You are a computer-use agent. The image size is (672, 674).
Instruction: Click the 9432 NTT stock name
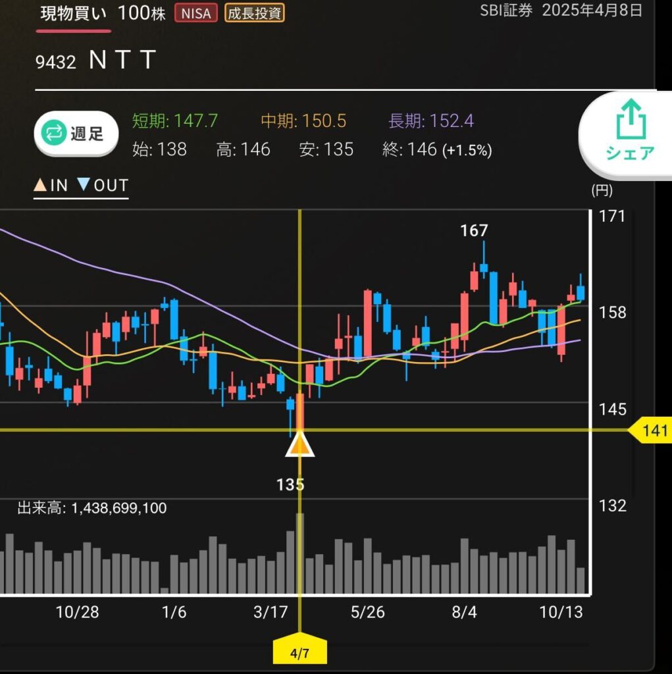96,61
